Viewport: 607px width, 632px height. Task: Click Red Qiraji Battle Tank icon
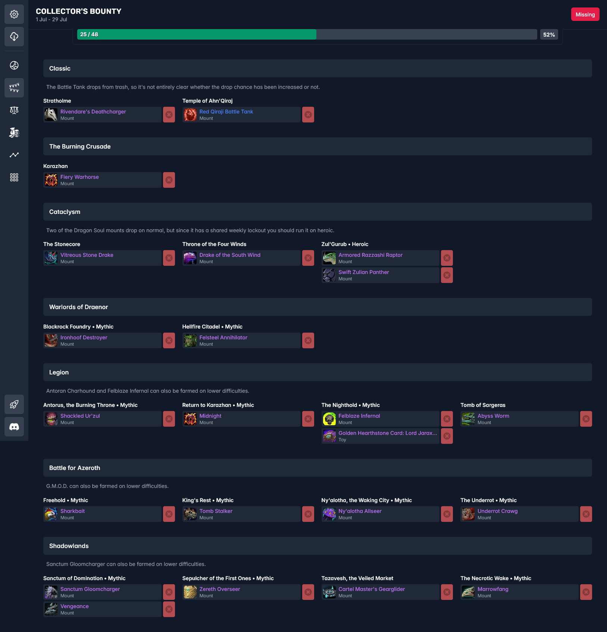click(x=190, y=115)
